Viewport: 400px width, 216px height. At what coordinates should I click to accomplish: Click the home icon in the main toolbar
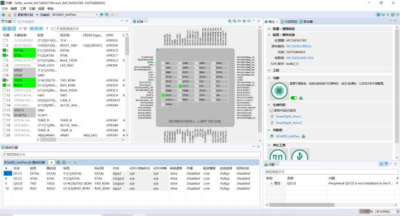pos(4,15)
